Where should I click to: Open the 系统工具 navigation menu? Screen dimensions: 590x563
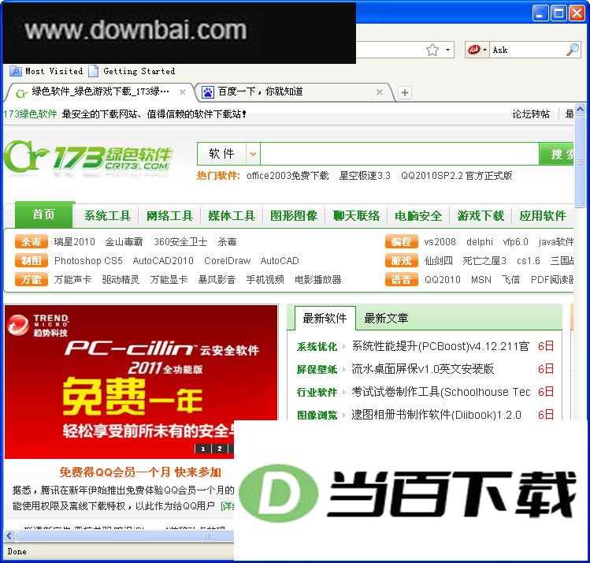[108, 216]
